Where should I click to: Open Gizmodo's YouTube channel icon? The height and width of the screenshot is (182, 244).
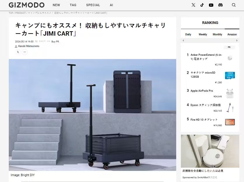coord(211,5)
